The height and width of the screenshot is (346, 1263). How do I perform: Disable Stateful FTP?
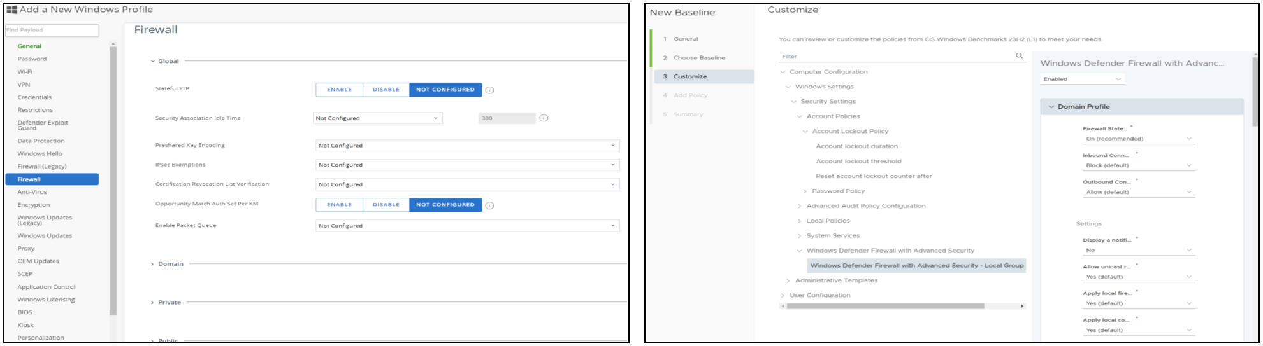click(x=386, y=90)
